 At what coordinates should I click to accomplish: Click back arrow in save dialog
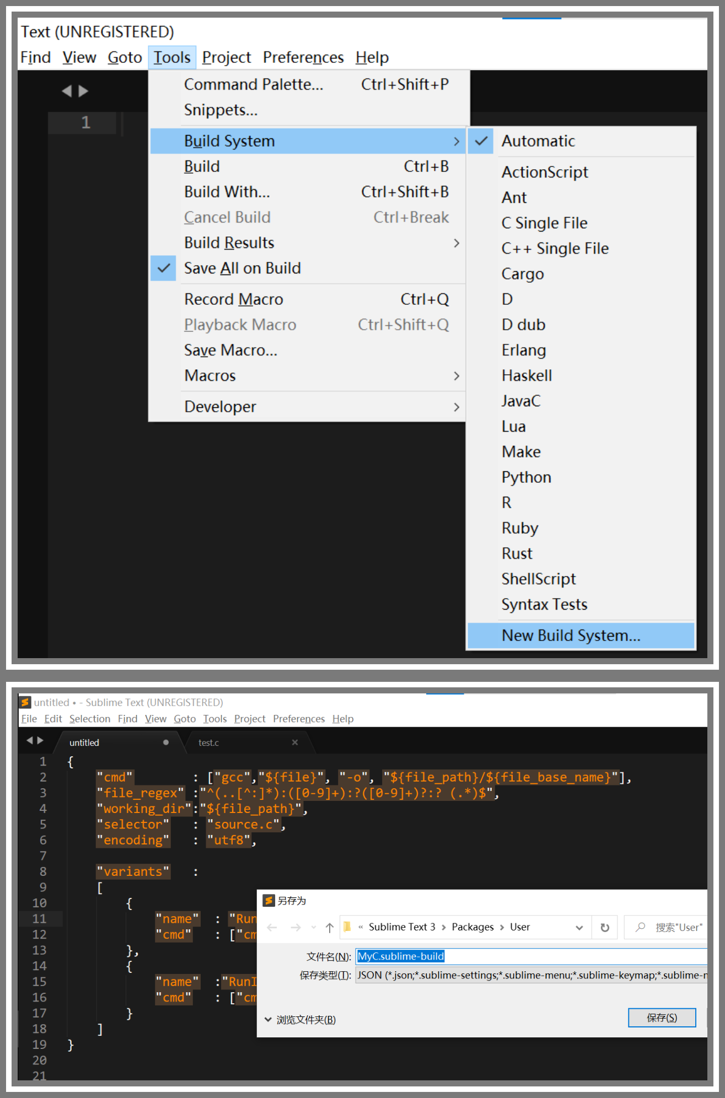pos(272,928)
